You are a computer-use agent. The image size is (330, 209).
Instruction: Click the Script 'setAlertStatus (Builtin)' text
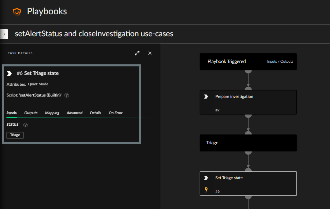click(34, 95)
